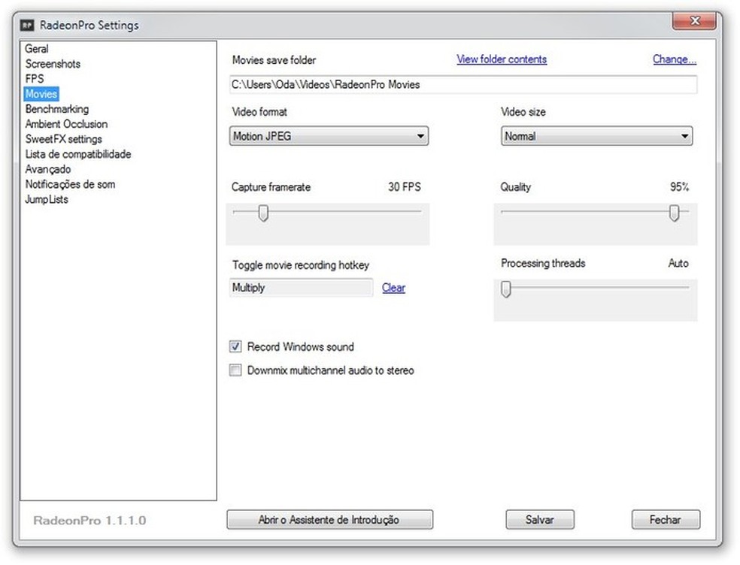Adjust the Quality slider

674,213
